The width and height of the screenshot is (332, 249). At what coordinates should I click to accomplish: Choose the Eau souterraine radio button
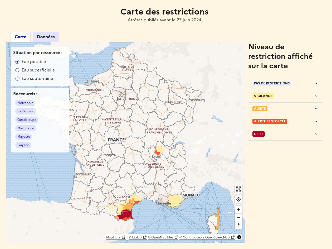click(x=18, y=79)
